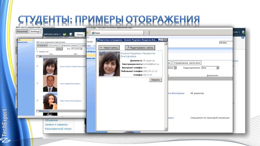Tick the checkbox for Швец Романа Александровна
260x146 pixels.
pos(38,101)
